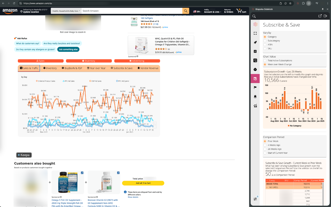This screenshot has width=331, height=207.
Task: Ask Rufus 'What do customers say?'
Action: coord(28,43)
